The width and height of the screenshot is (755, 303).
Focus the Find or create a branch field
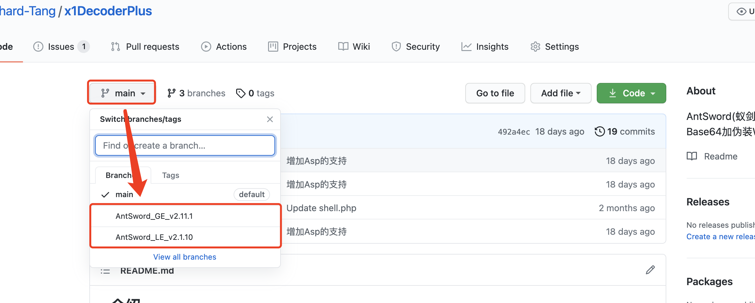click(x=185, y=145)
